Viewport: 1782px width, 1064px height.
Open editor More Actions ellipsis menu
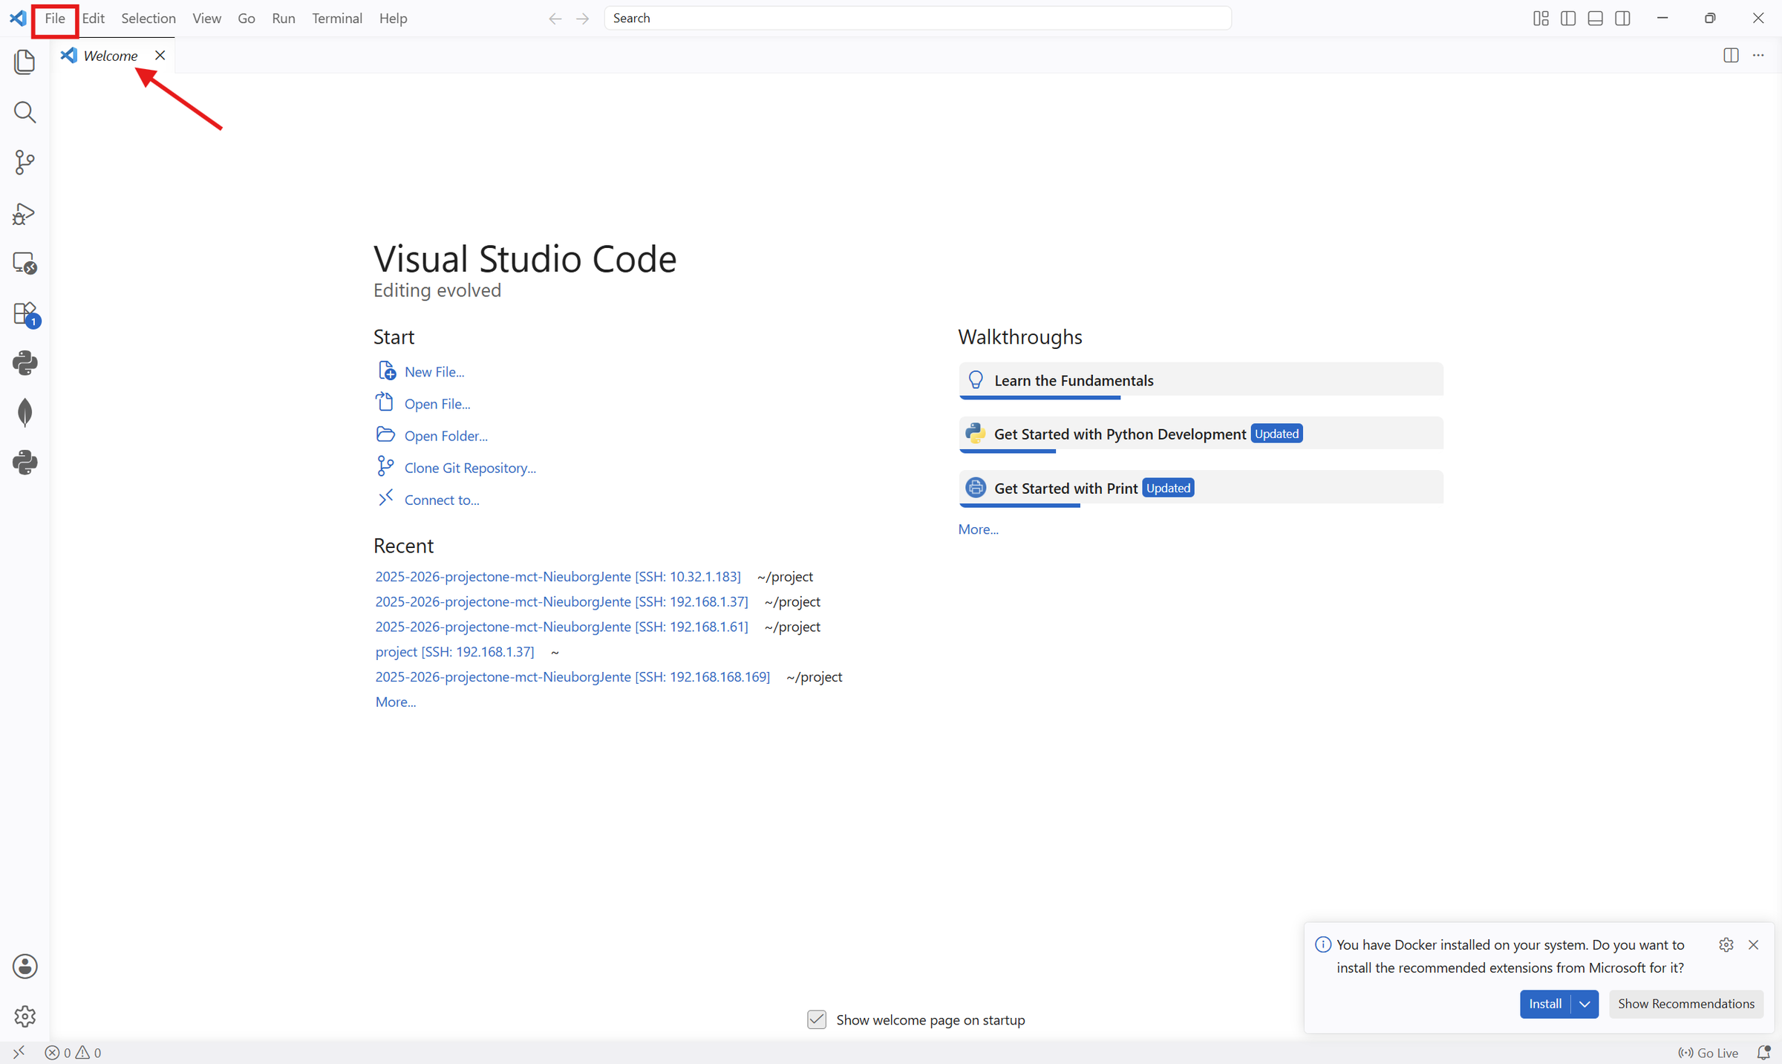[1758, 56]
